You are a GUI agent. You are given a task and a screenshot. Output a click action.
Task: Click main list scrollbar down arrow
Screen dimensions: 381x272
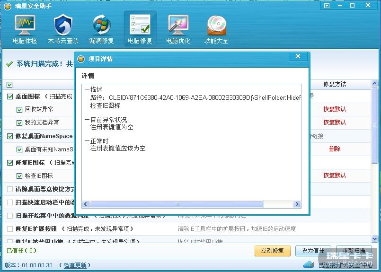tap(374, 239)
